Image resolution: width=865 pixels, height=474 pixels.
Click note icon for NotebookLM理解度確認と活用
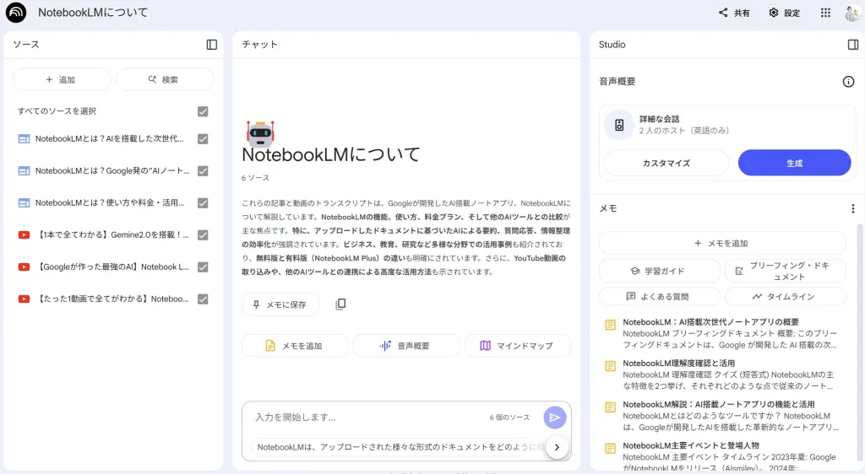(610, 366)
